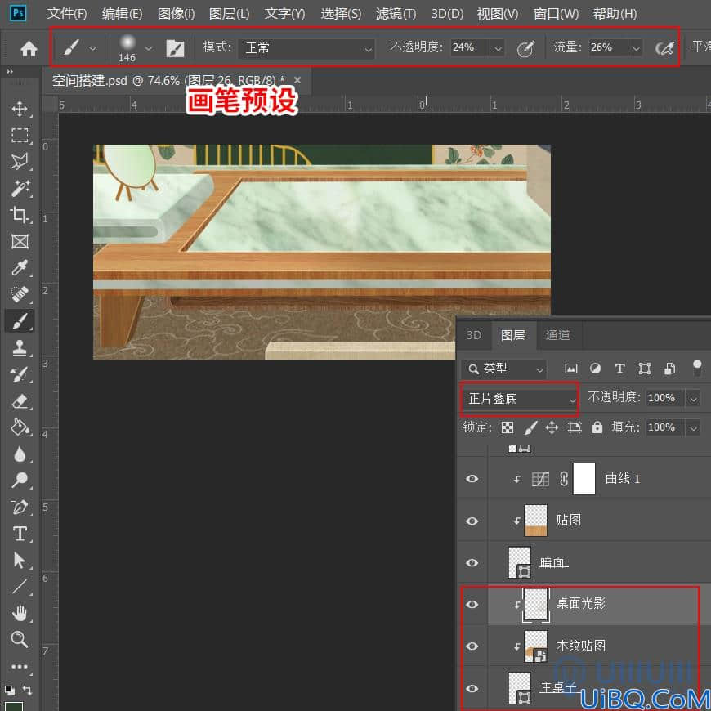
Task: Select the Pen tool
Action: point(20,507)
